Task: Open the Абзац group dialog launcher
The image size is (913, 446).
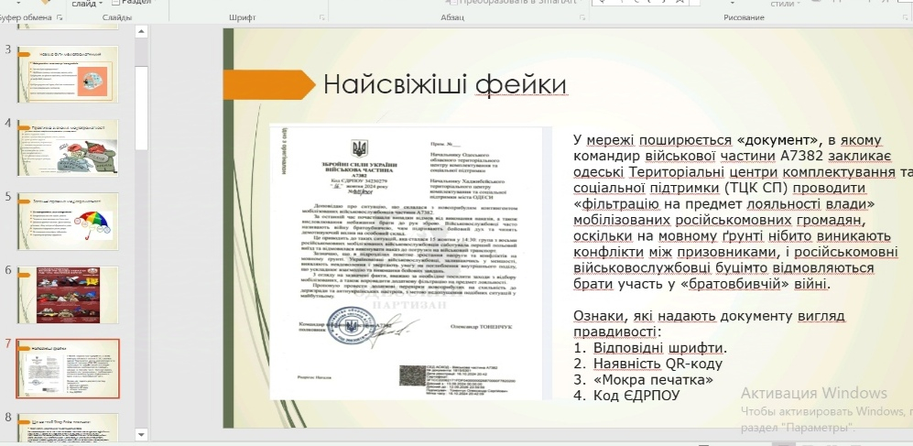Action: [x=581, y=18]
